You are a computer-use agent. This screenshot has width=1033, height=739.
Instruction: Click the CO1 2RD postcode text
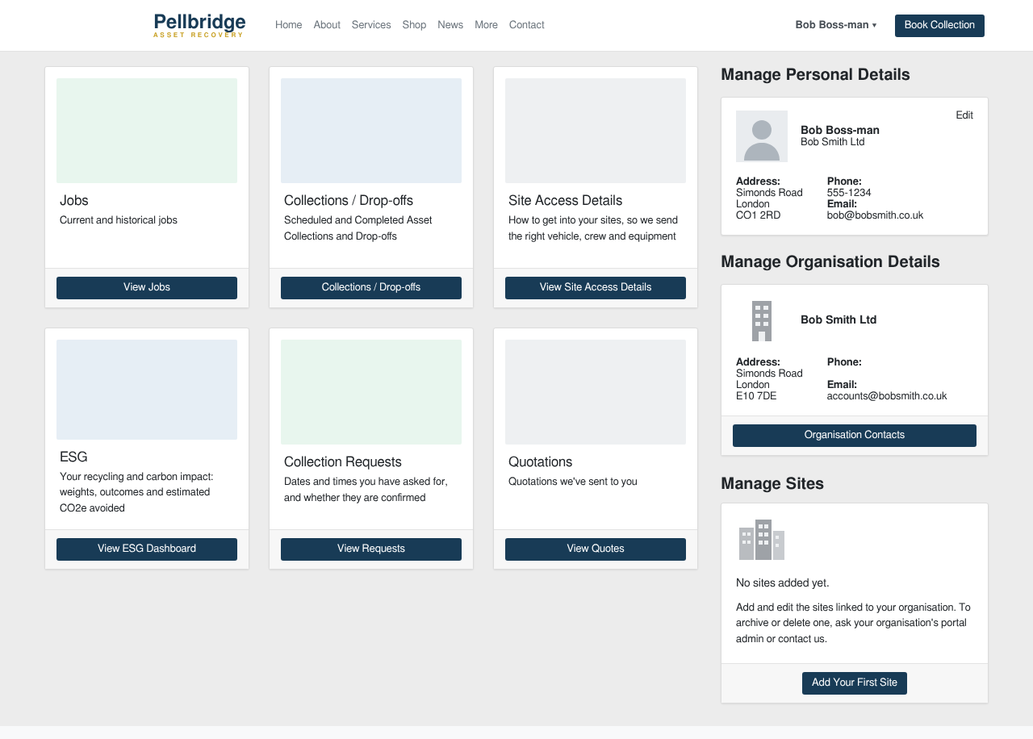[758, 215]
